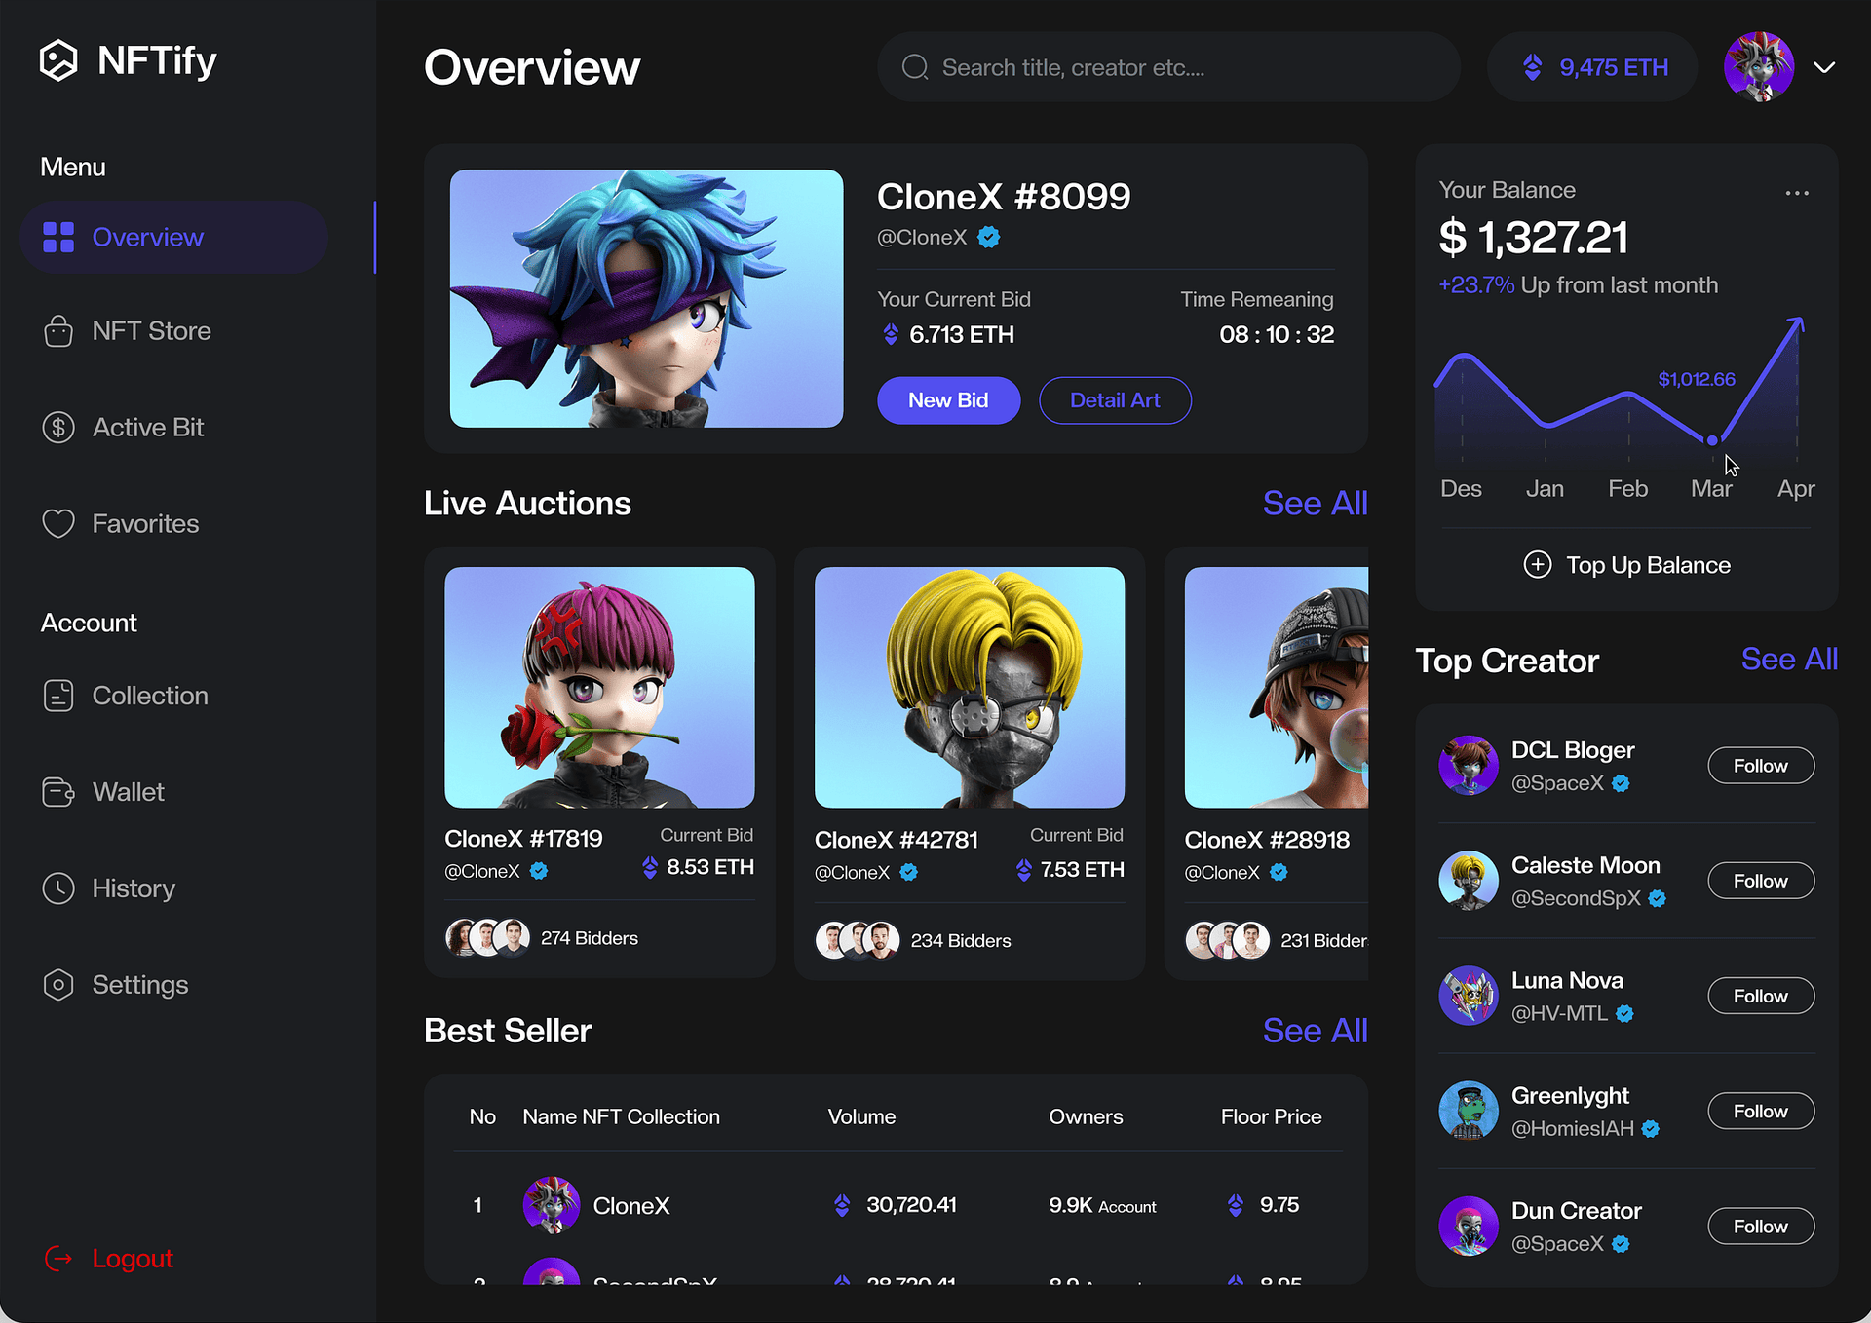
Task: Click the search magnifier icon
Action: pos(915,67)
